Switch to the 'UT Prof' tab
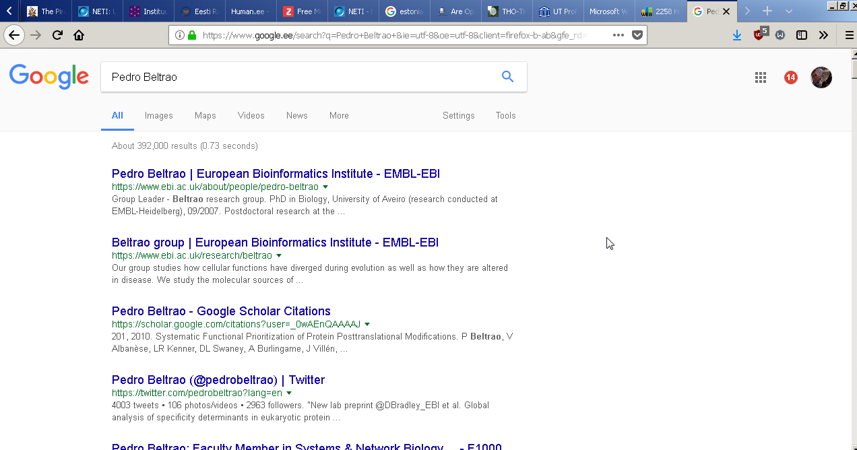This screenshot has width=857, height=450. coord(558,11)
